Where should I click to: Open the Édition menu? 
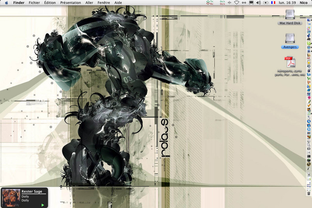click(x=50, y=3)
